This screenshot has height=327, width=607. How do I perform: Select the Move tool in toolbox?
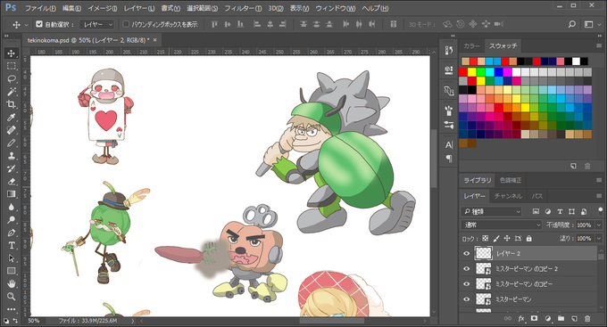[12, 53]
